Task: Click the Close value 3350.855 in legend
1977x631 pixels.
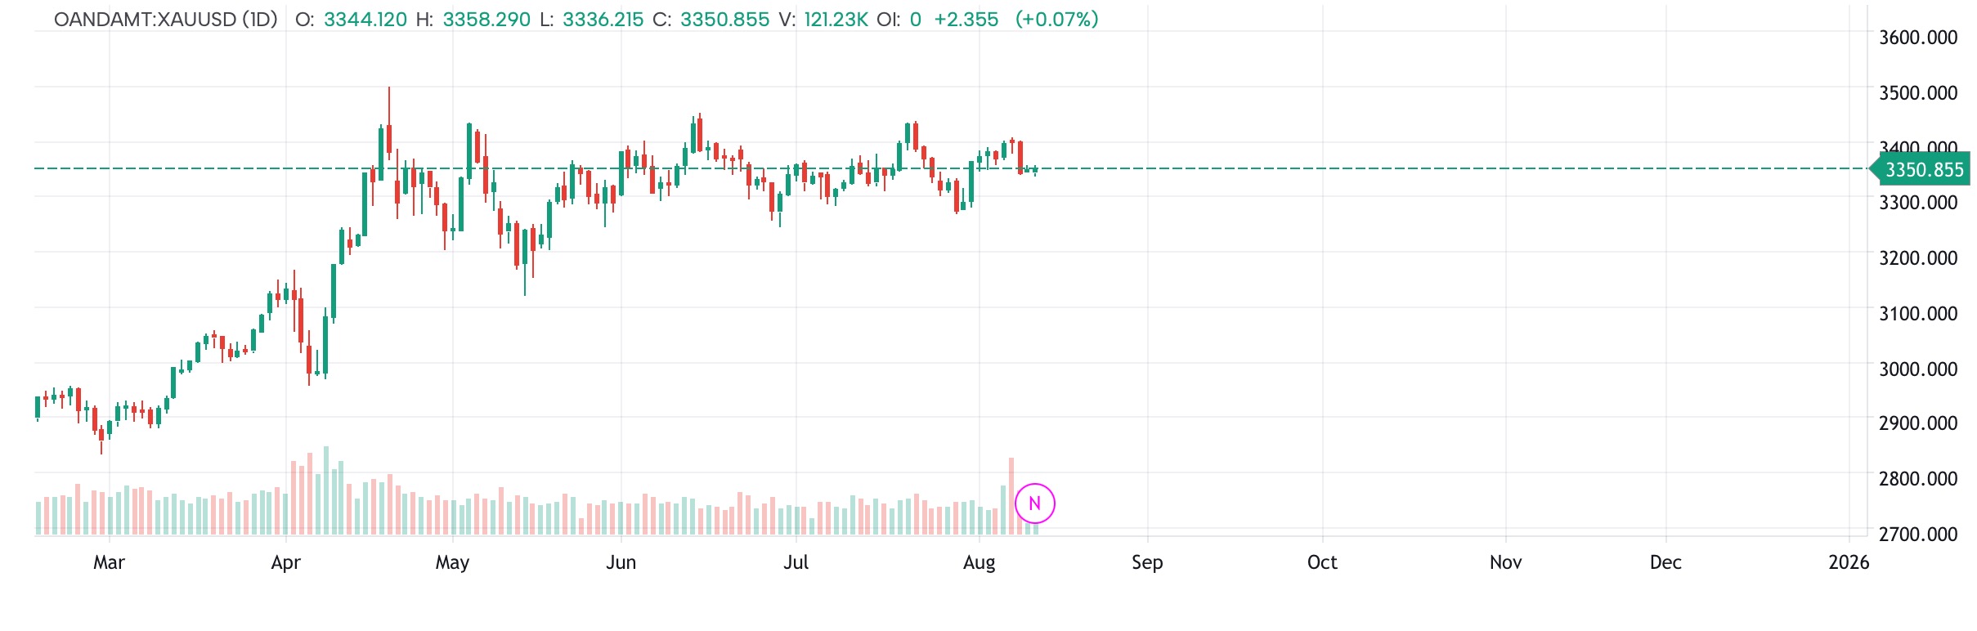Action: click(724, 20)
